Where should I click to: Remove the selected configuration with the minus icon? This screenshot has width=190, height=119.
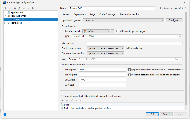10,8
